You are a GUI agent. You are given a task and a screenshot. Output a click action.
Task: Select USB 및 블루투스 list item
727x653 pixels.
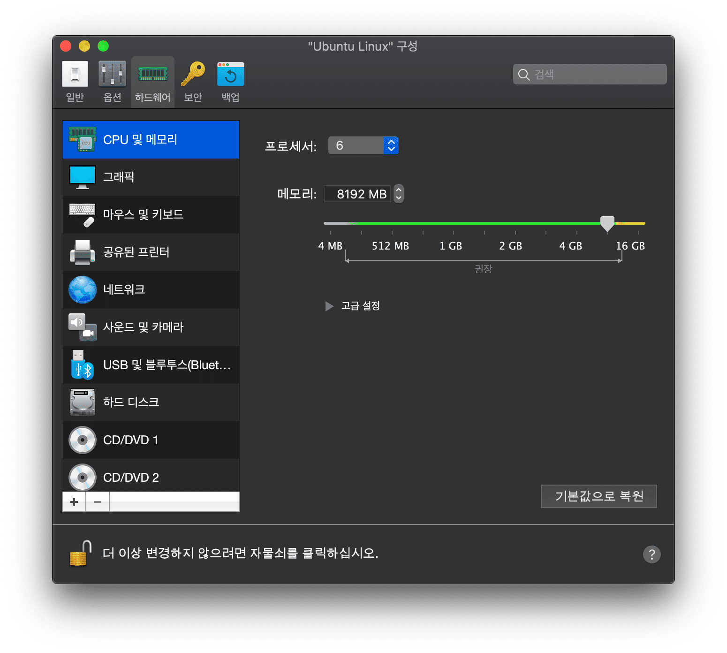(151, 365)
